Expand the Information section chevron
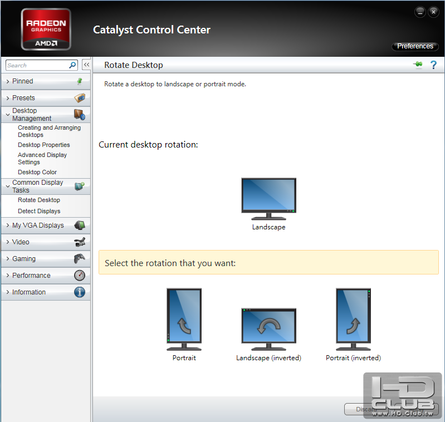Image resolution: width=445 pixels, height=422 pixels. click(8, 292)
